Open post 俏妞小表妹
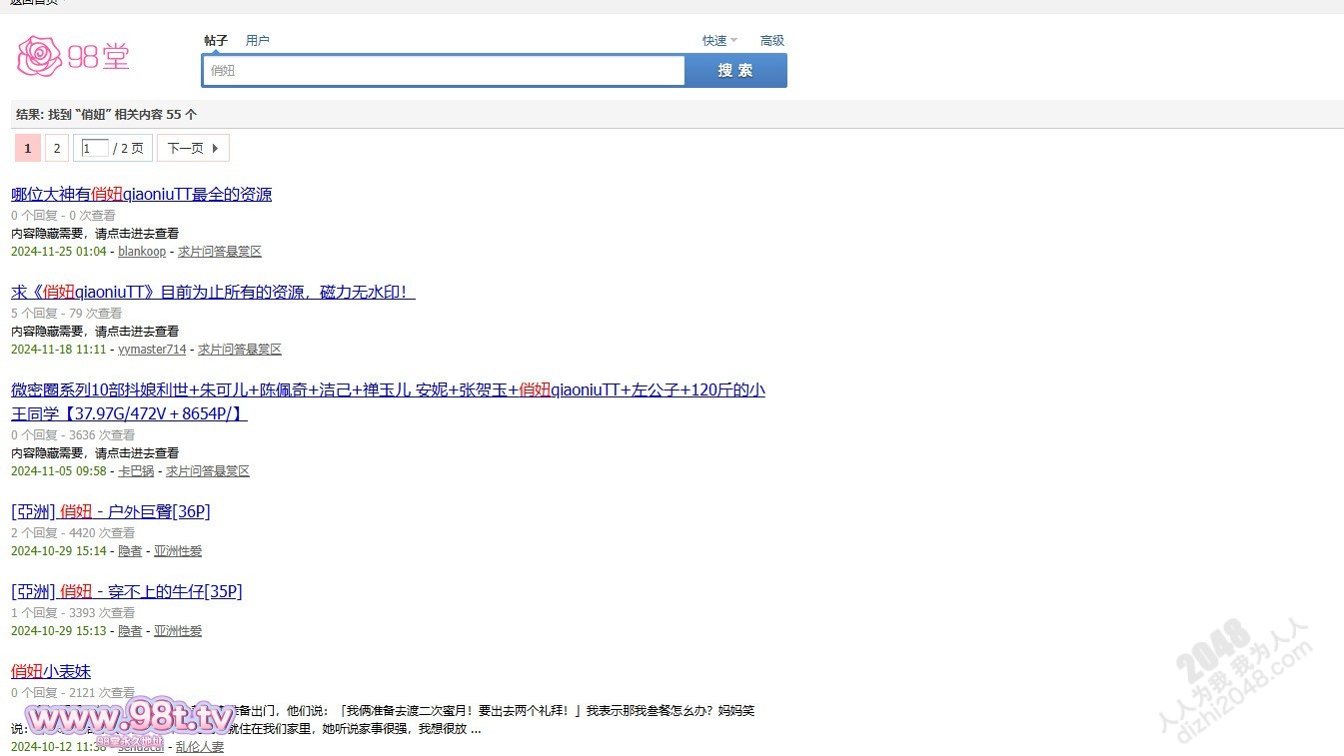This screenshot has width=1344, height=756. pos(51,672)
